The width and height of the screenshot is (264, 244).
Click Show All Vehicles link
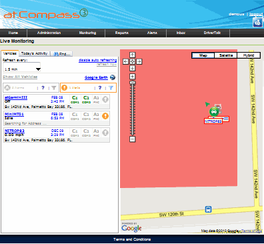point(20,77)
